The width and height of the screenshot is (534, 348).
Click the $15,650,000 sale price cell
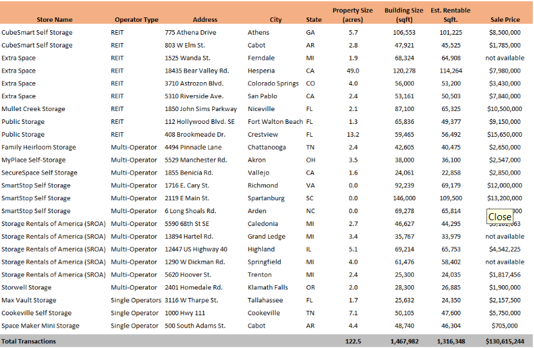(x=505, y=134)
